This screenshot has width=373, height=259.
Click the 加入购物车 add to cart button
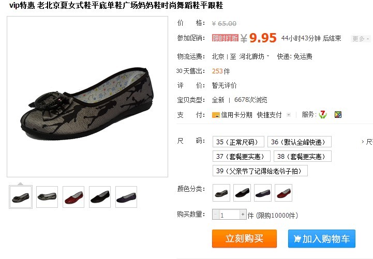pyautogui.click(x=322, y=238)
